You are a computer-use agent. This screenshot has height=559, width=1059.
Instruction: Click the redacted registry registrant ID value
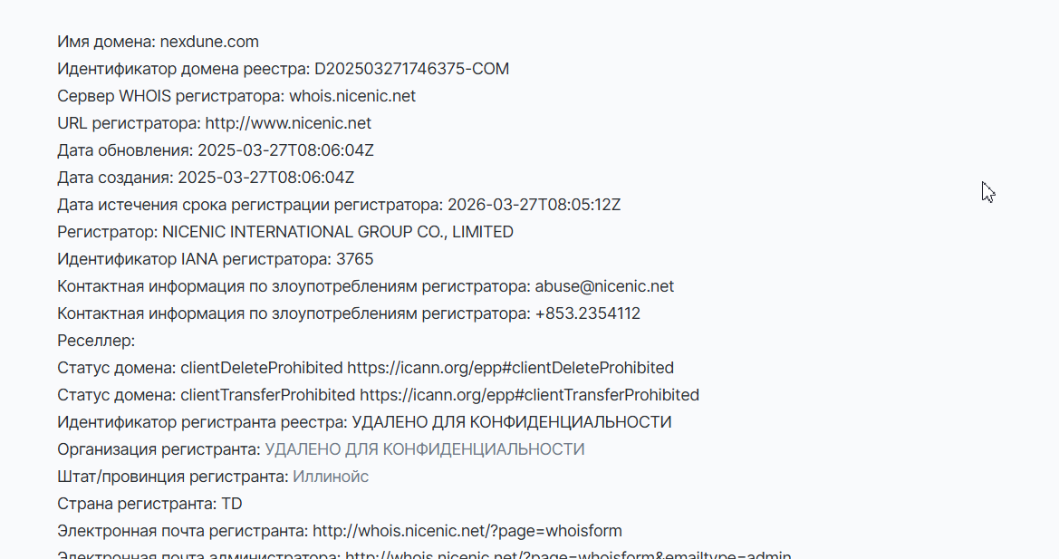pyautogui.click(x=512, y=422)
